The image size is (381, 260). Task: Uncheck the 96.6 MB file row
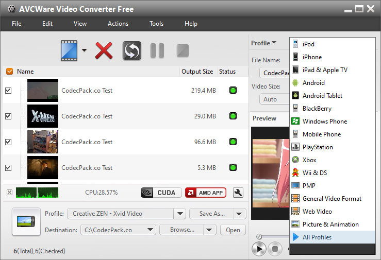pyautogui.click(x=8, y=142)
